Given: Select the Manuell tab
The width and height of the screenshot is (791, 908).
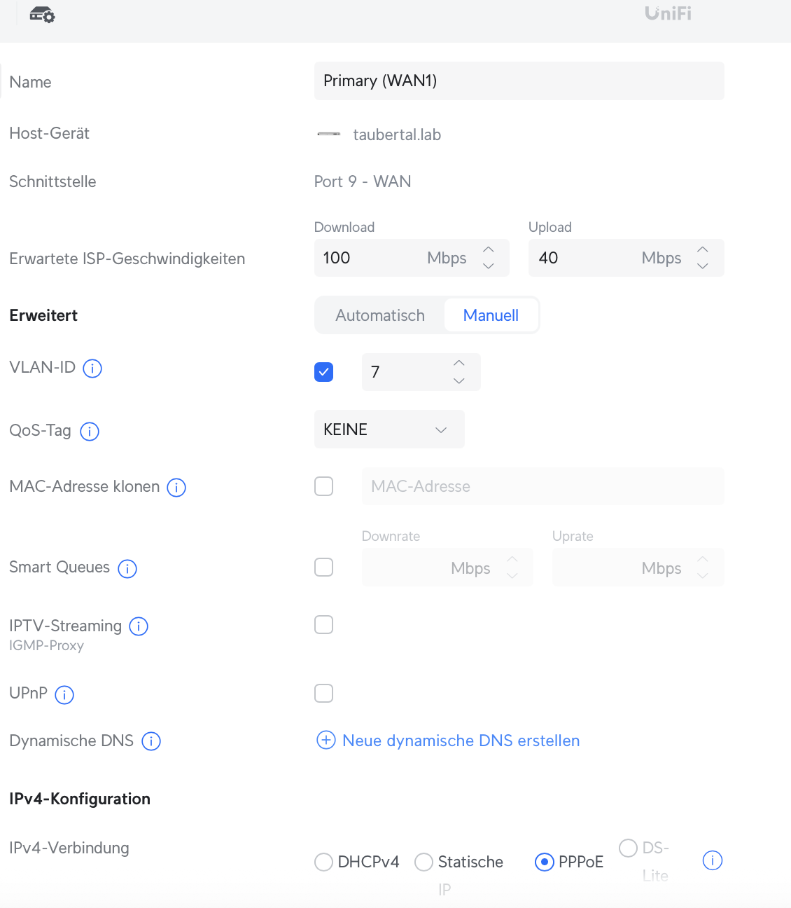Looking at the screenshot, I should click(x=491, y=315).
